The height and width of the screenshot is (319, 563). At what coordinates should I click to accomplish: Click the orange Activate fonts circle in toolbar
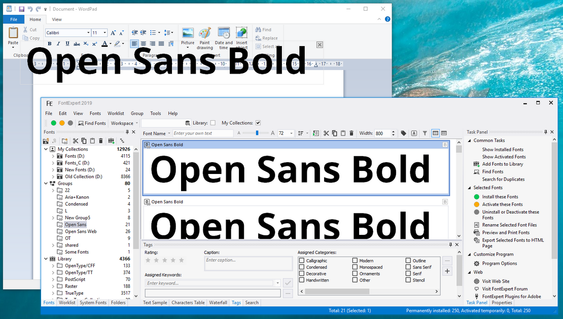pos(62,123)
